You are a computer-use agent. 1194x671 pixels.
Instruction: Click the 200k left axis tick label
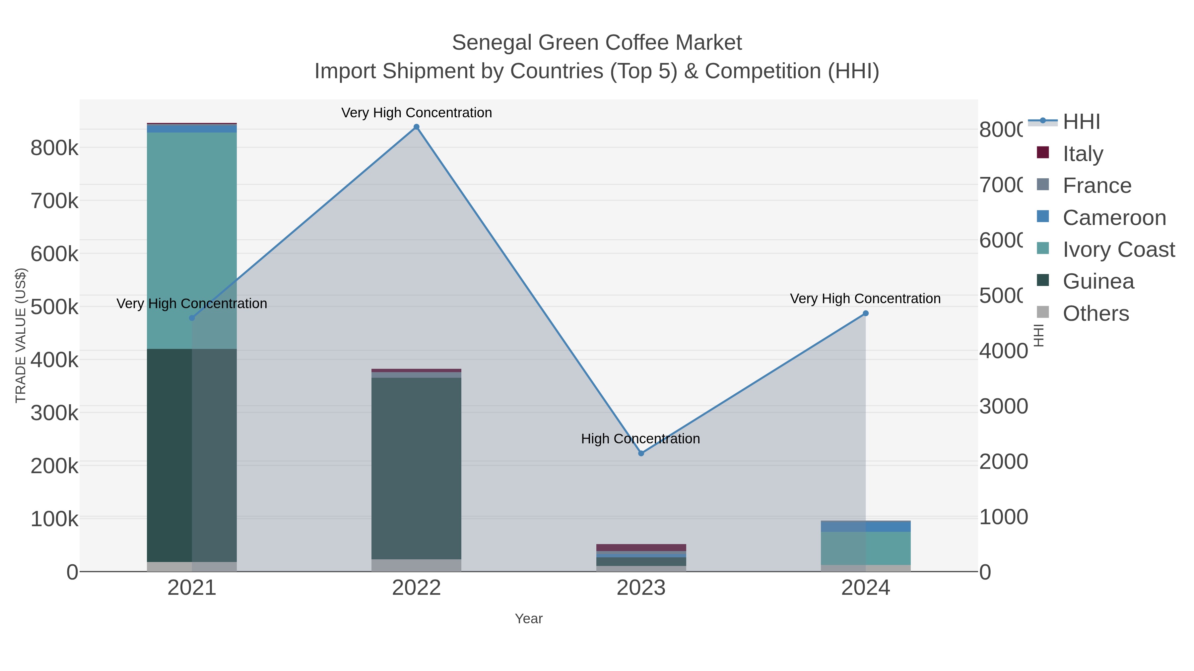55,466
